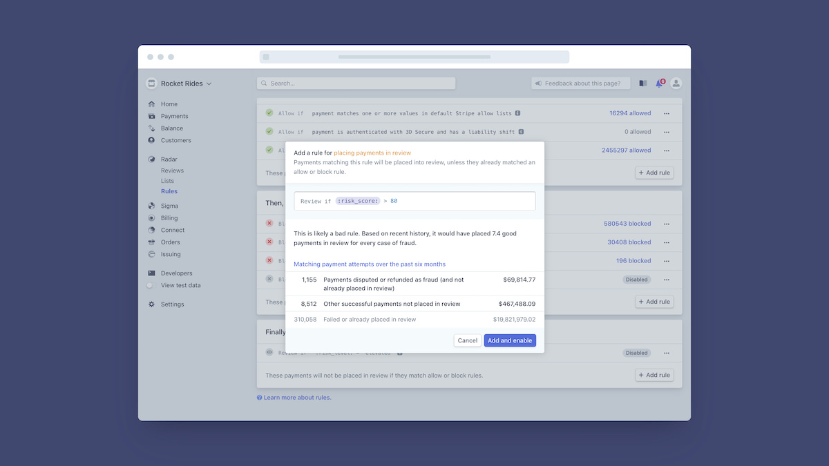This screenshot has height=466, width=829.
Task: Open Learn more about rules link
Action: coord(297,398)
